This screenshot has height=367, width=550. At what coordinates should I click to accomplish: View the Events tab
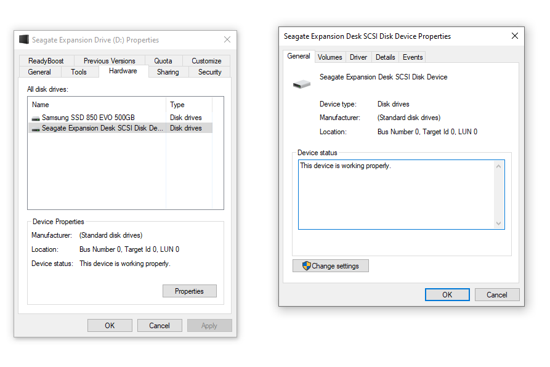[413, 57]
